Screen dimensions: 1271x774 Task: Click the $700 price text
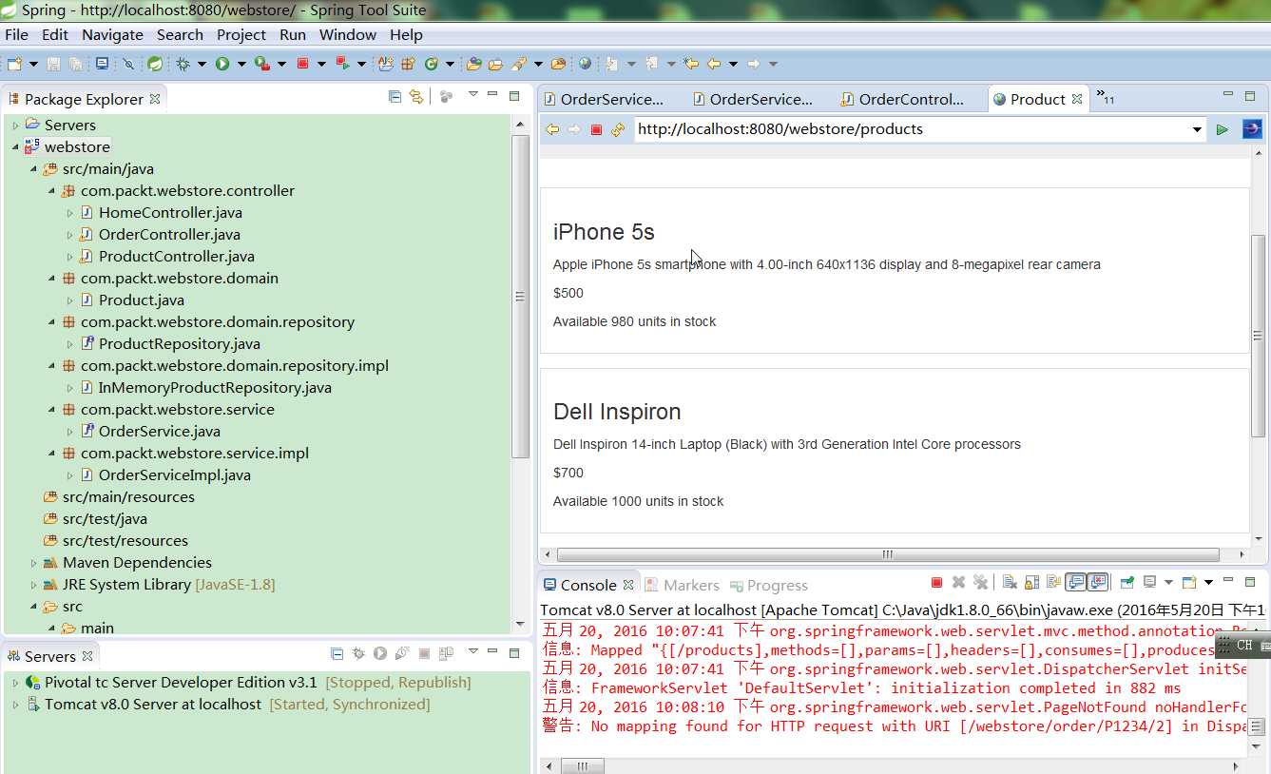pos(568,473)
